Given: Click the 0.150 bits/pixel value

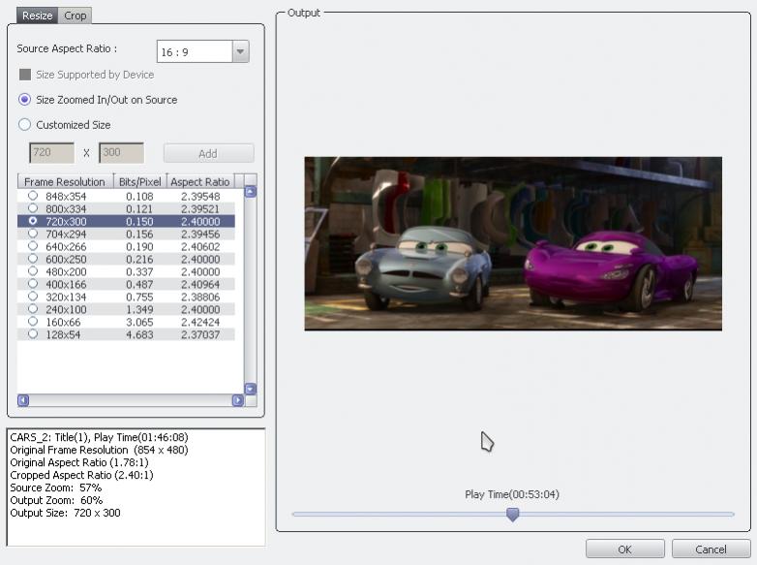Looking at the screenshot, I should pos(139,221).
